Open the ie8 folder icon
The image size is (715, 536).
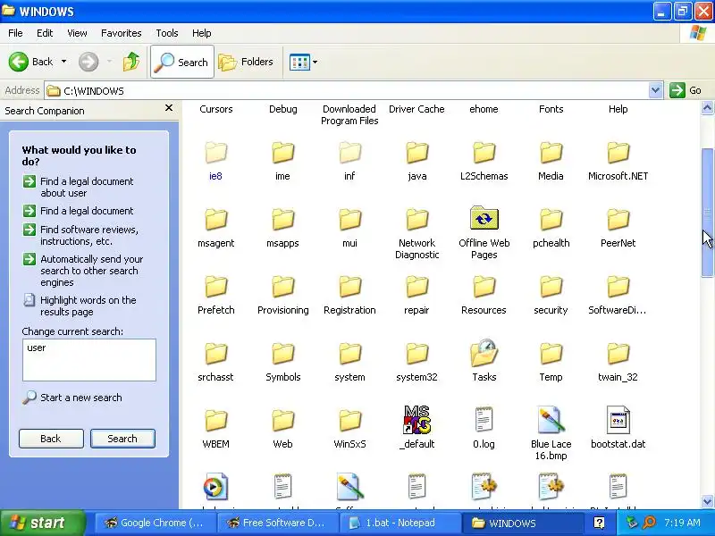coord(215,153)
